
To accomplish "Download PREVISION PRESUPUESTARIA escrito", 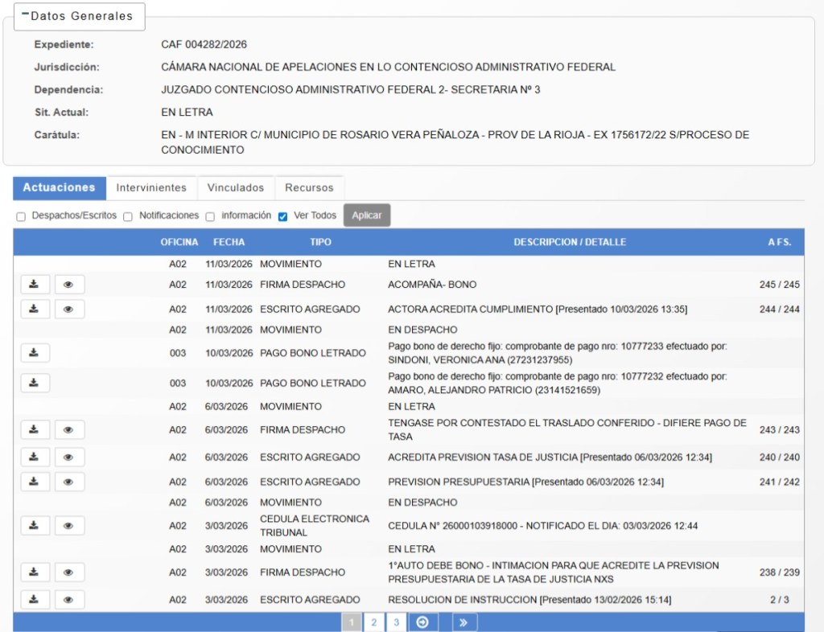I will [35, 482].
